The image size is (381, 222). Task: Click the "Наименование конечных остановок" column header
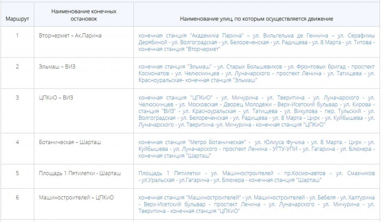(x=78, y=15)
